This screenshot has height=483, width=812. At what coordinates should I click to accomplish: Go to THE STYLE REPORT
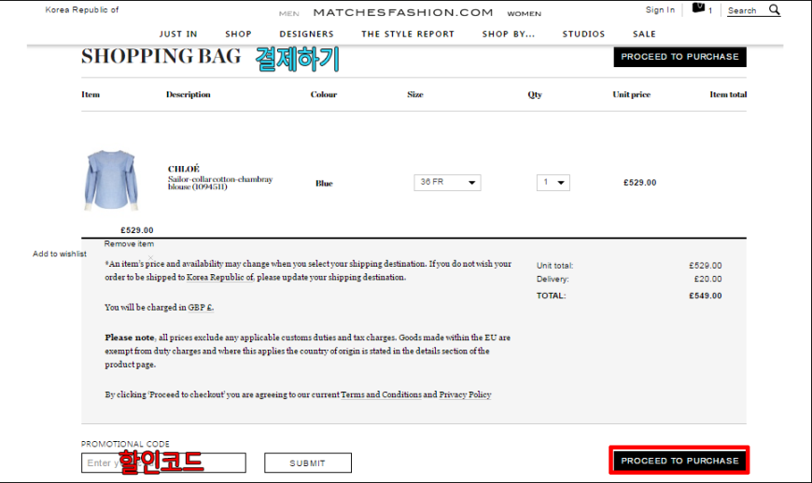(x=408, y=34)
